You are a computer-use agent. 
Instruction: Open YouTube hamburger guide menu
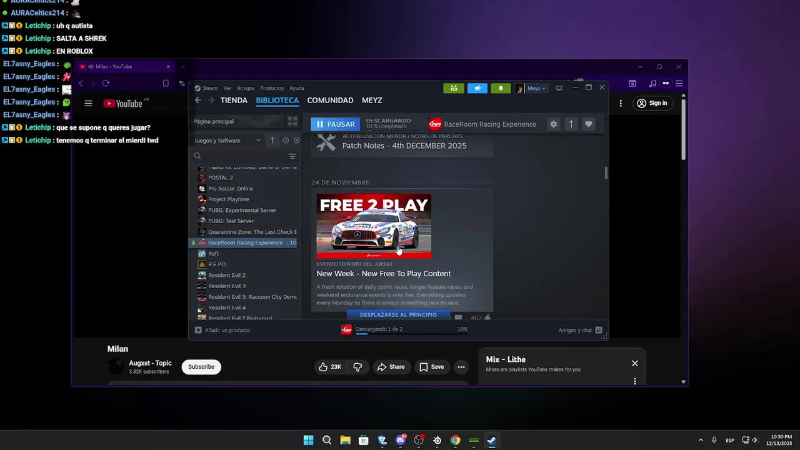tap(88, 104)
